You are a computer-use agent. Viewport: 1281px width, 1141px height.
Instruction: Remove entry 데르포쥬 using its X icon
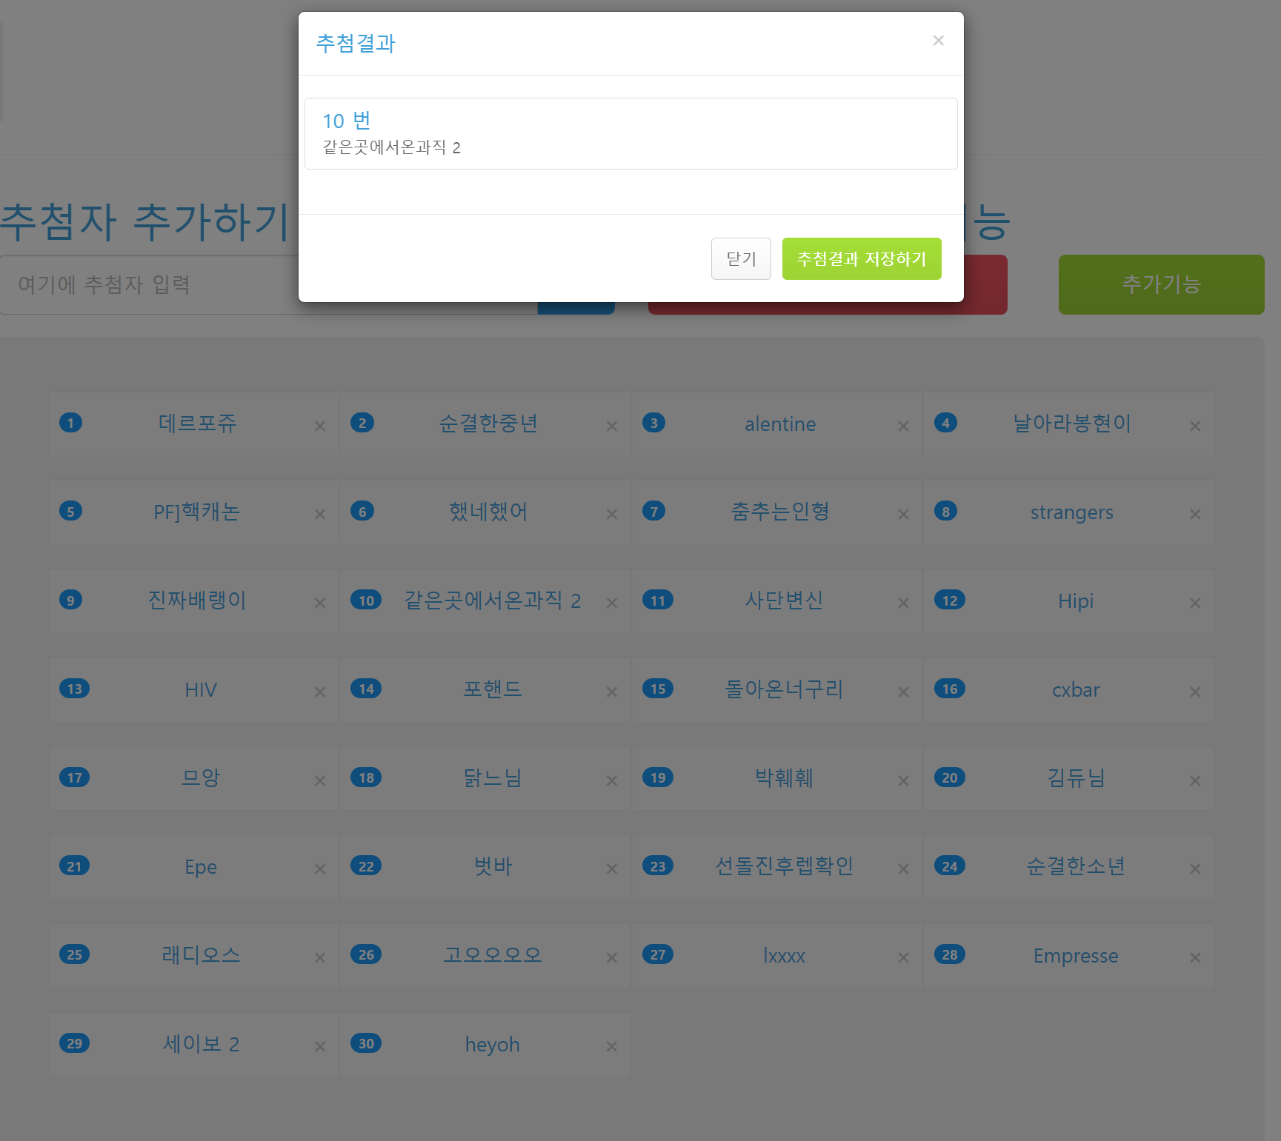click(x=320, y=426)
